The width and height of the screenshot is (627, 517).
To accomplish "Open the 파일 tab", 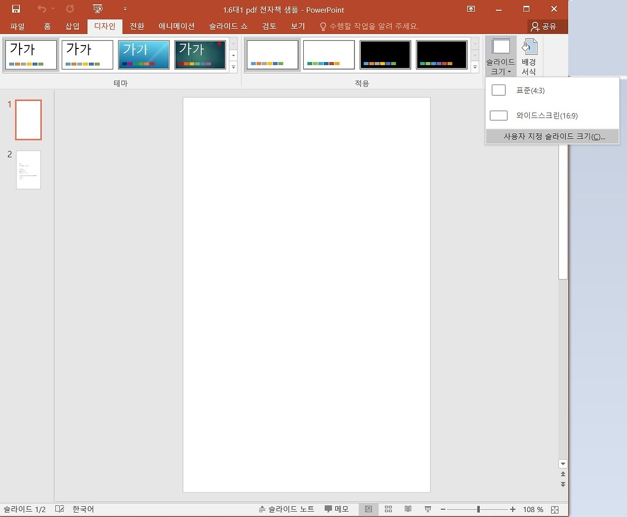I will 17,26.
